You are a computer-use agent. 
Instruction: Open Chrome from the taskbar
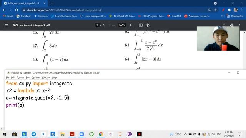tap(101, 134)
